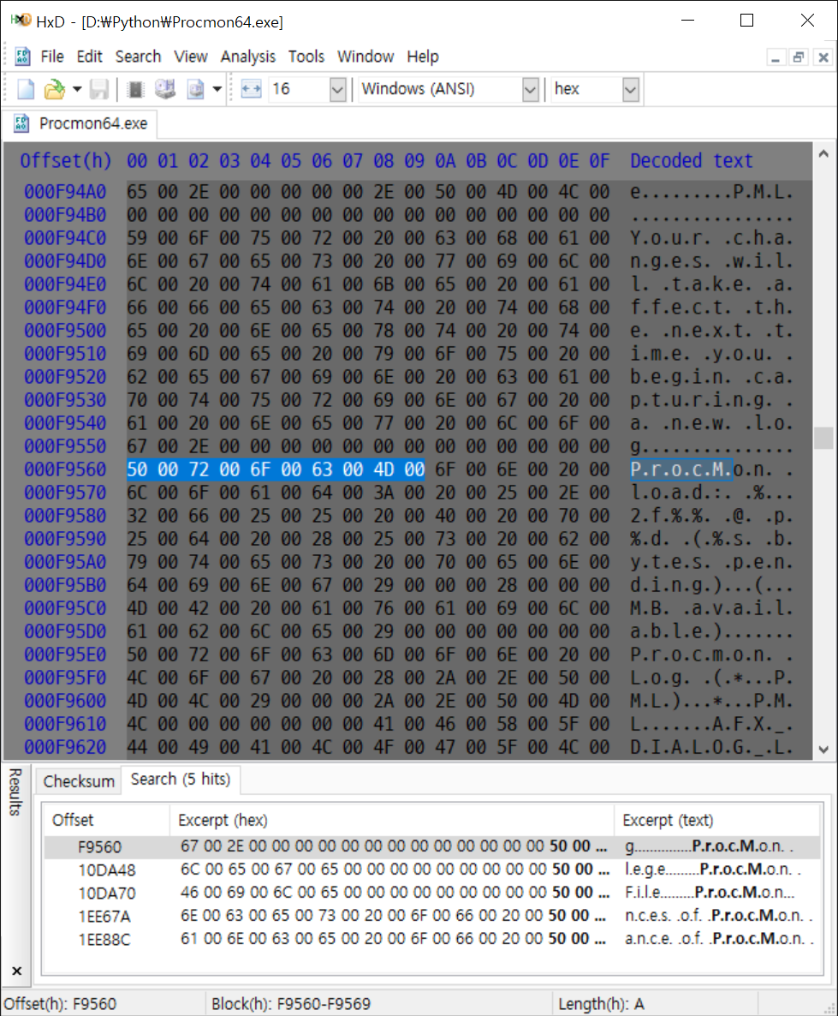This screenshot has width=838, height=1016.
Task: Click the 'Decoded text' column header
Action: tap(692, 161)
